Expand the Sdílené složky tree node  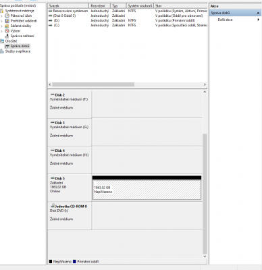pos(2,26)
